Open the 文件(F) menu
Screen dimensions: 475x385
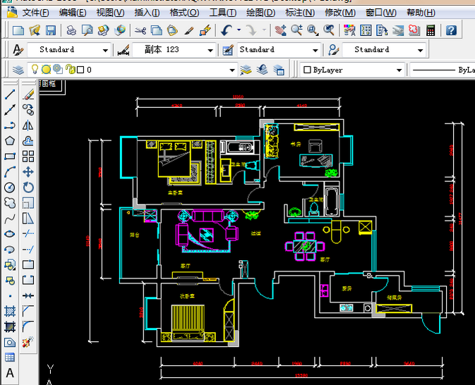pyautogui.click(x=35, y=12)
